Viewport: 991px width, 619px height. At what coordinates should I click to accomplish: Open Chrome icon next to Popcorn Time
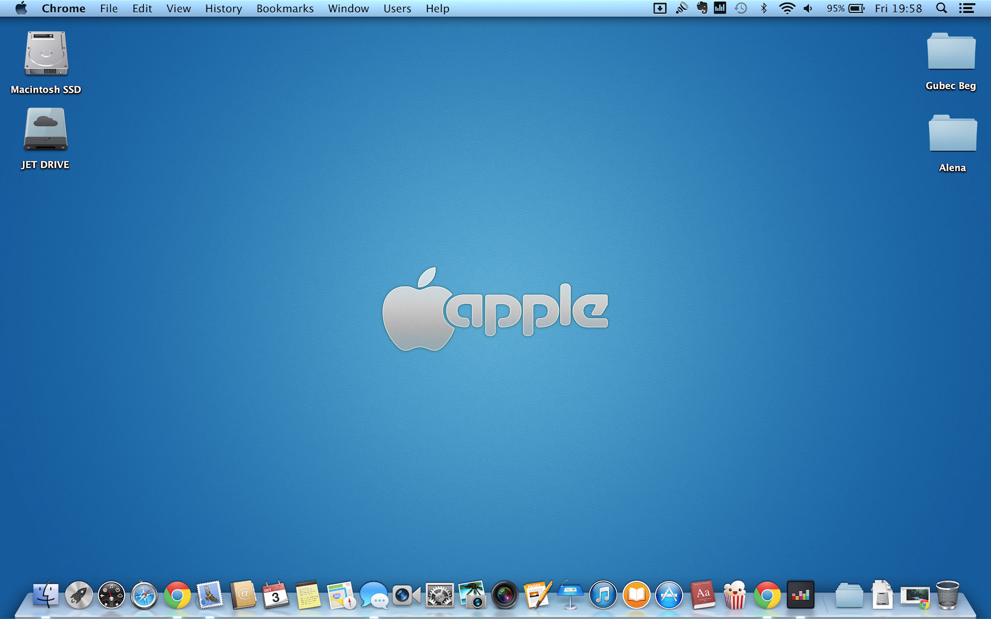point(767,595)
